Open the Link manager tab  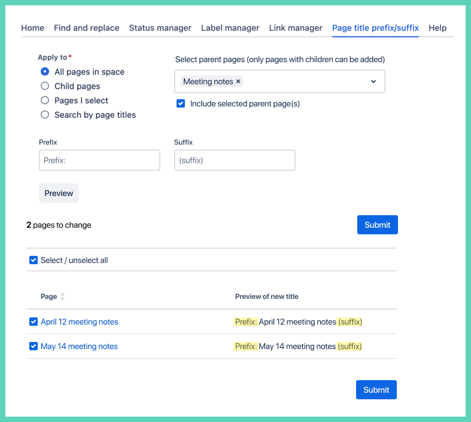pyautogui.click(x=296, y=28)
